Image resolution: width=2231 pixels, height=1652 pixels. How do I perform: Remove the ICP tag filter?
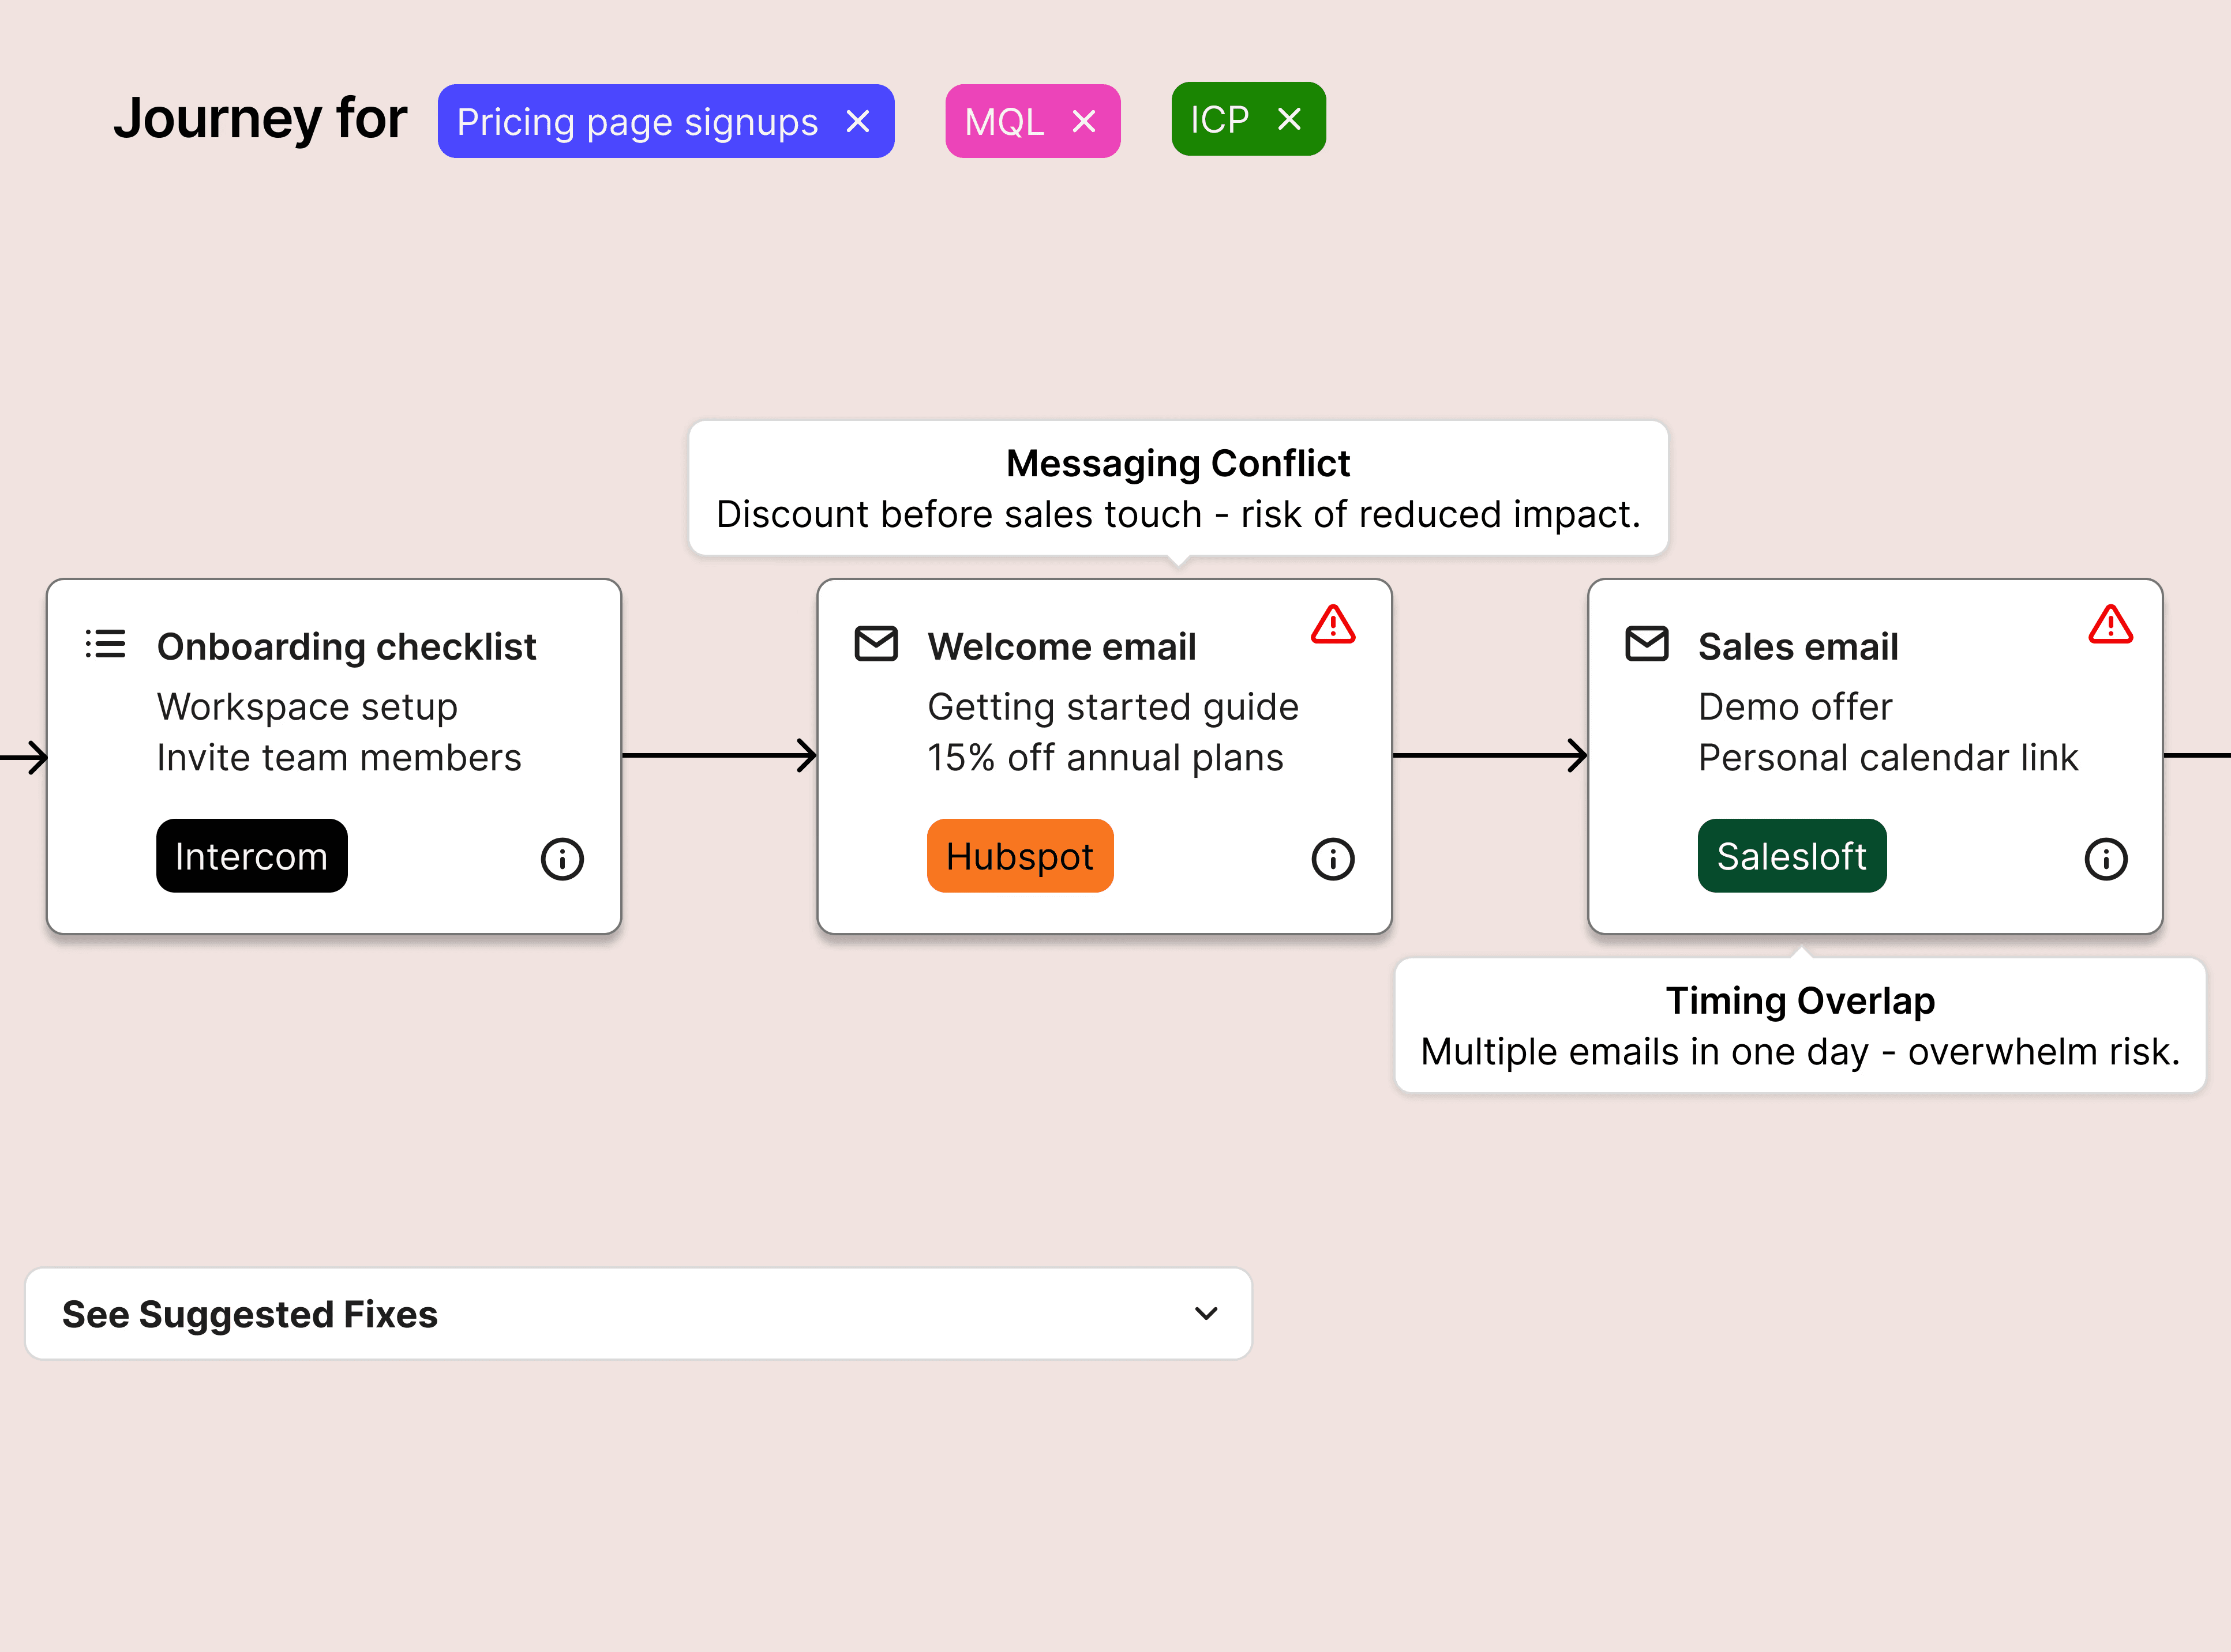pos(1288,120)
